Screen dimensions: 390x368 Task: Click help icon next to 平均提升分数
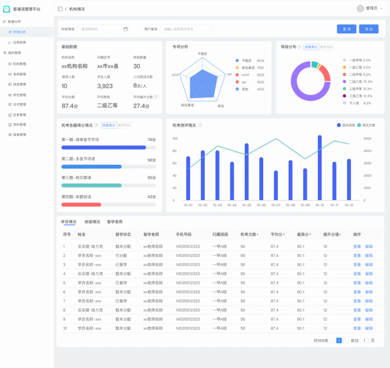[156, 97]
